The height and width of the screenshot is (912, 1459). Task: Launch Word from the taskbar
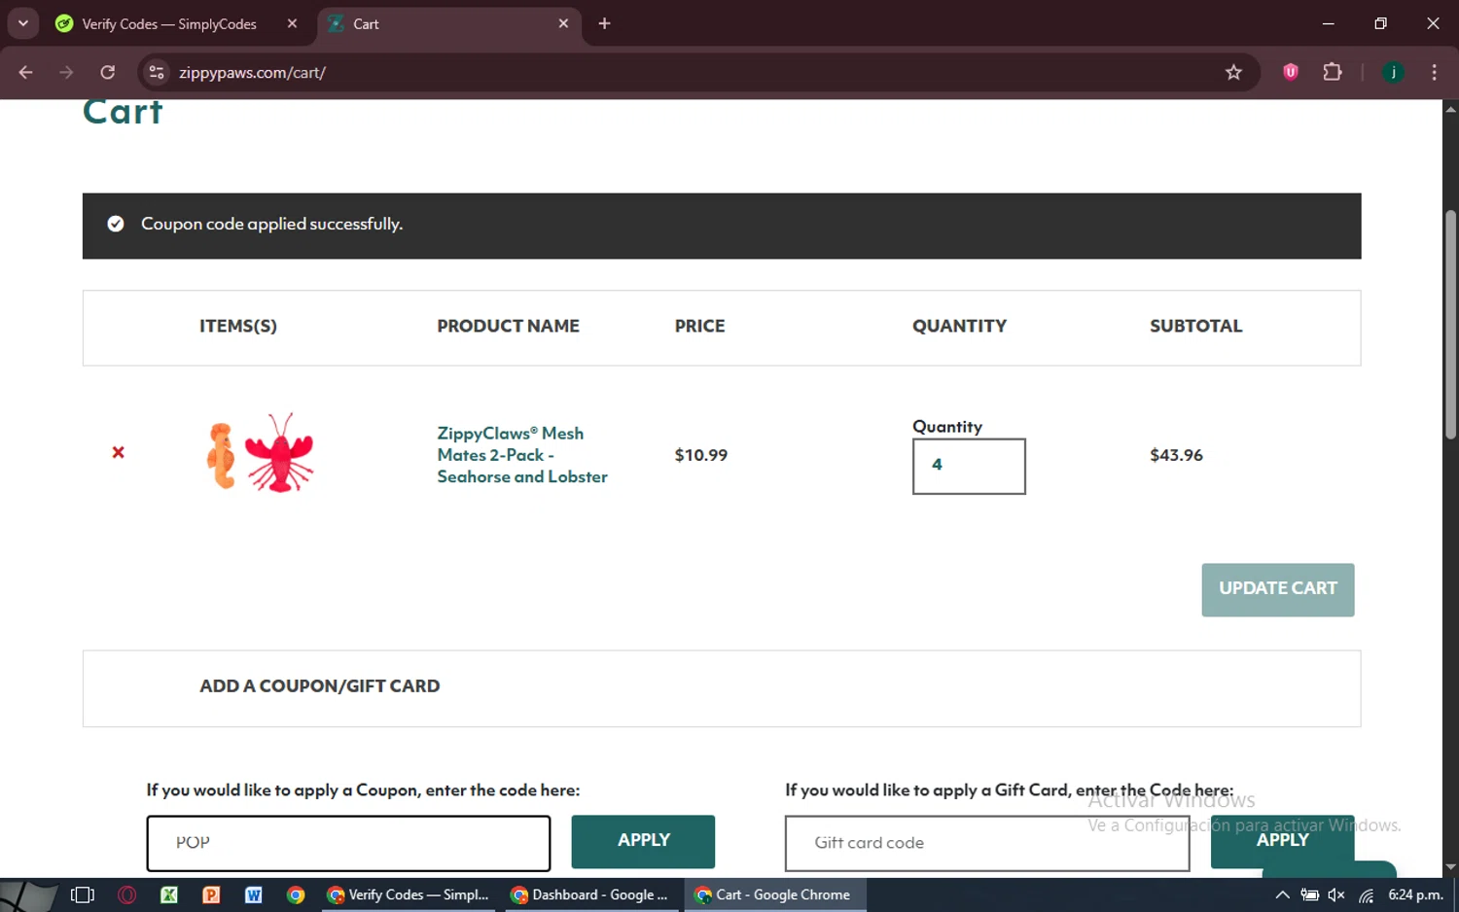(253, 894)
